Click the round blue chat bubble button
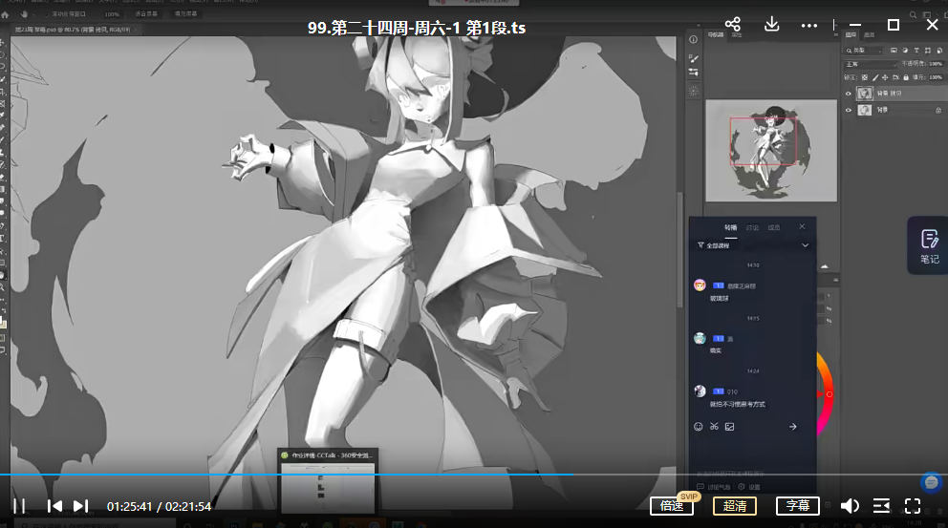948x528 pixels. [x=930, y=483]
